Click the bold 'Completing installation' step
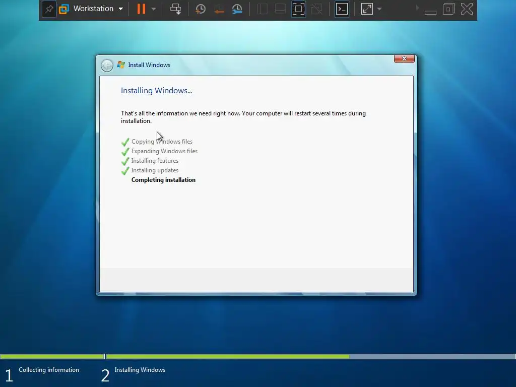 pos(163,180)
